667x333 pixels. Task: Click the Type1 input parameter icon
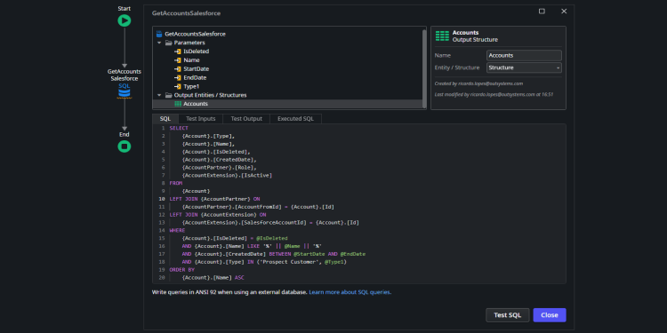click(x=178, y=87)
